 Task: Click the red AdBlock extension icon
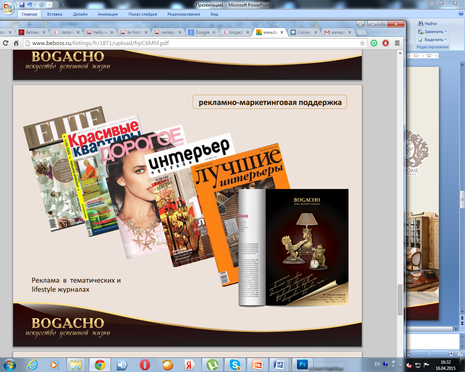click(x=385, y=43)
